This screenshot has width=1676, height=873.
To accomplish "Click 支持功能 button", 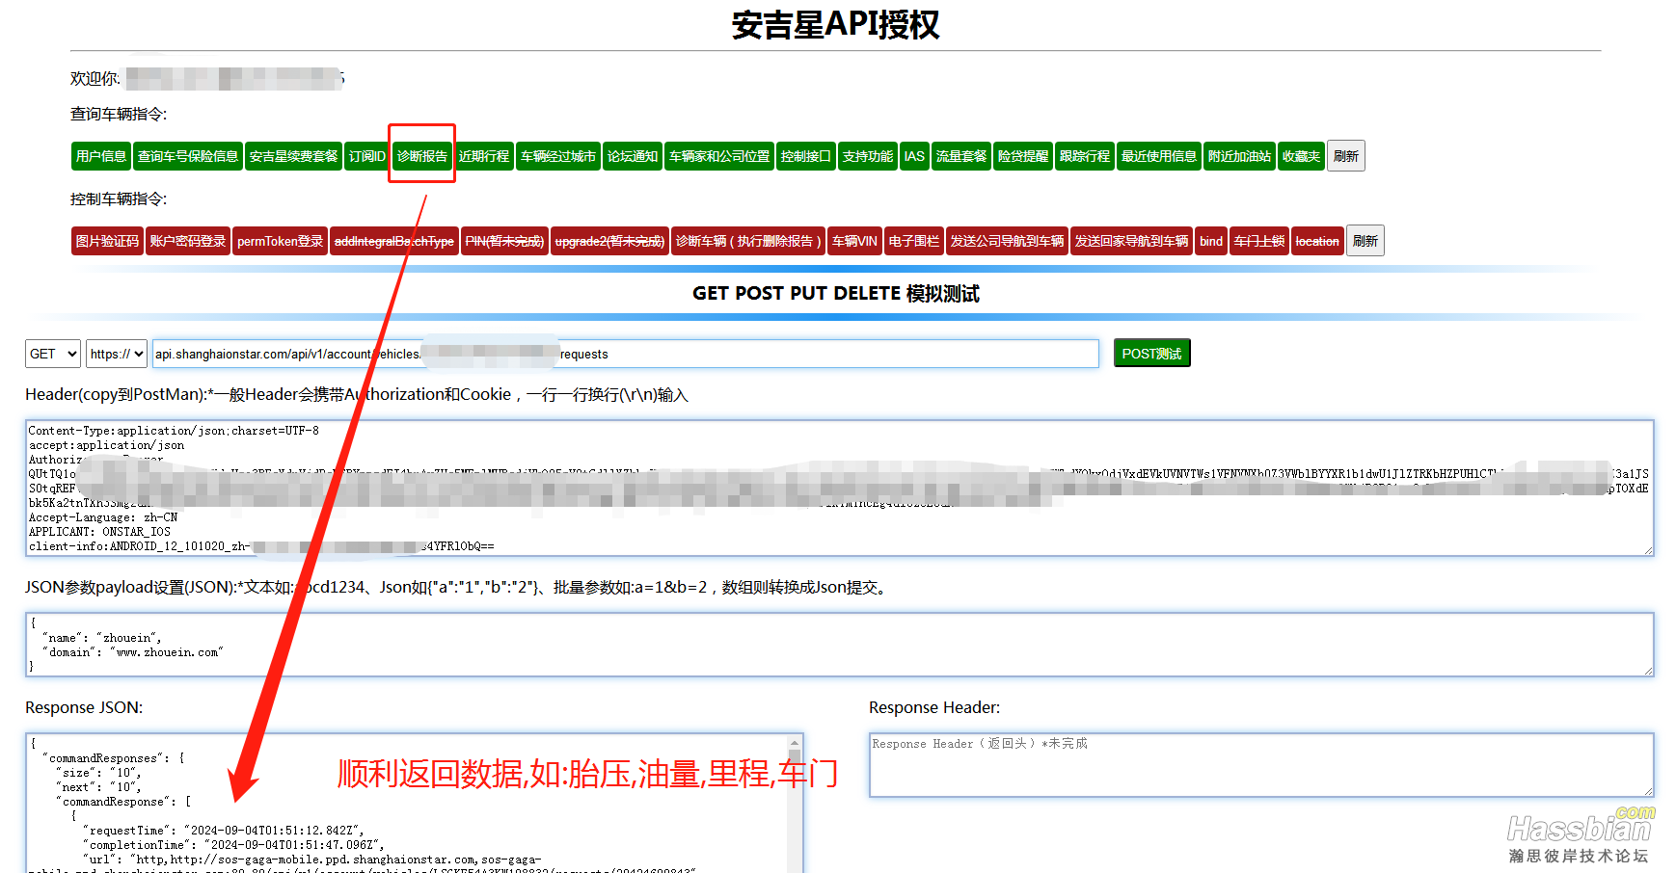I will 868,156.
